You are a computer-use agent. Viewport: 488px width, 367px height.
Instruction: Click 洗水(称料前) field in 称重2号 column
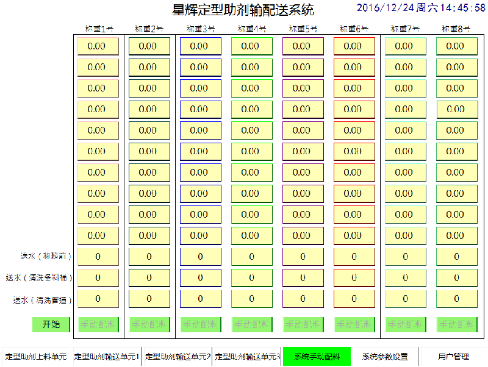click(x=149, y=257)
